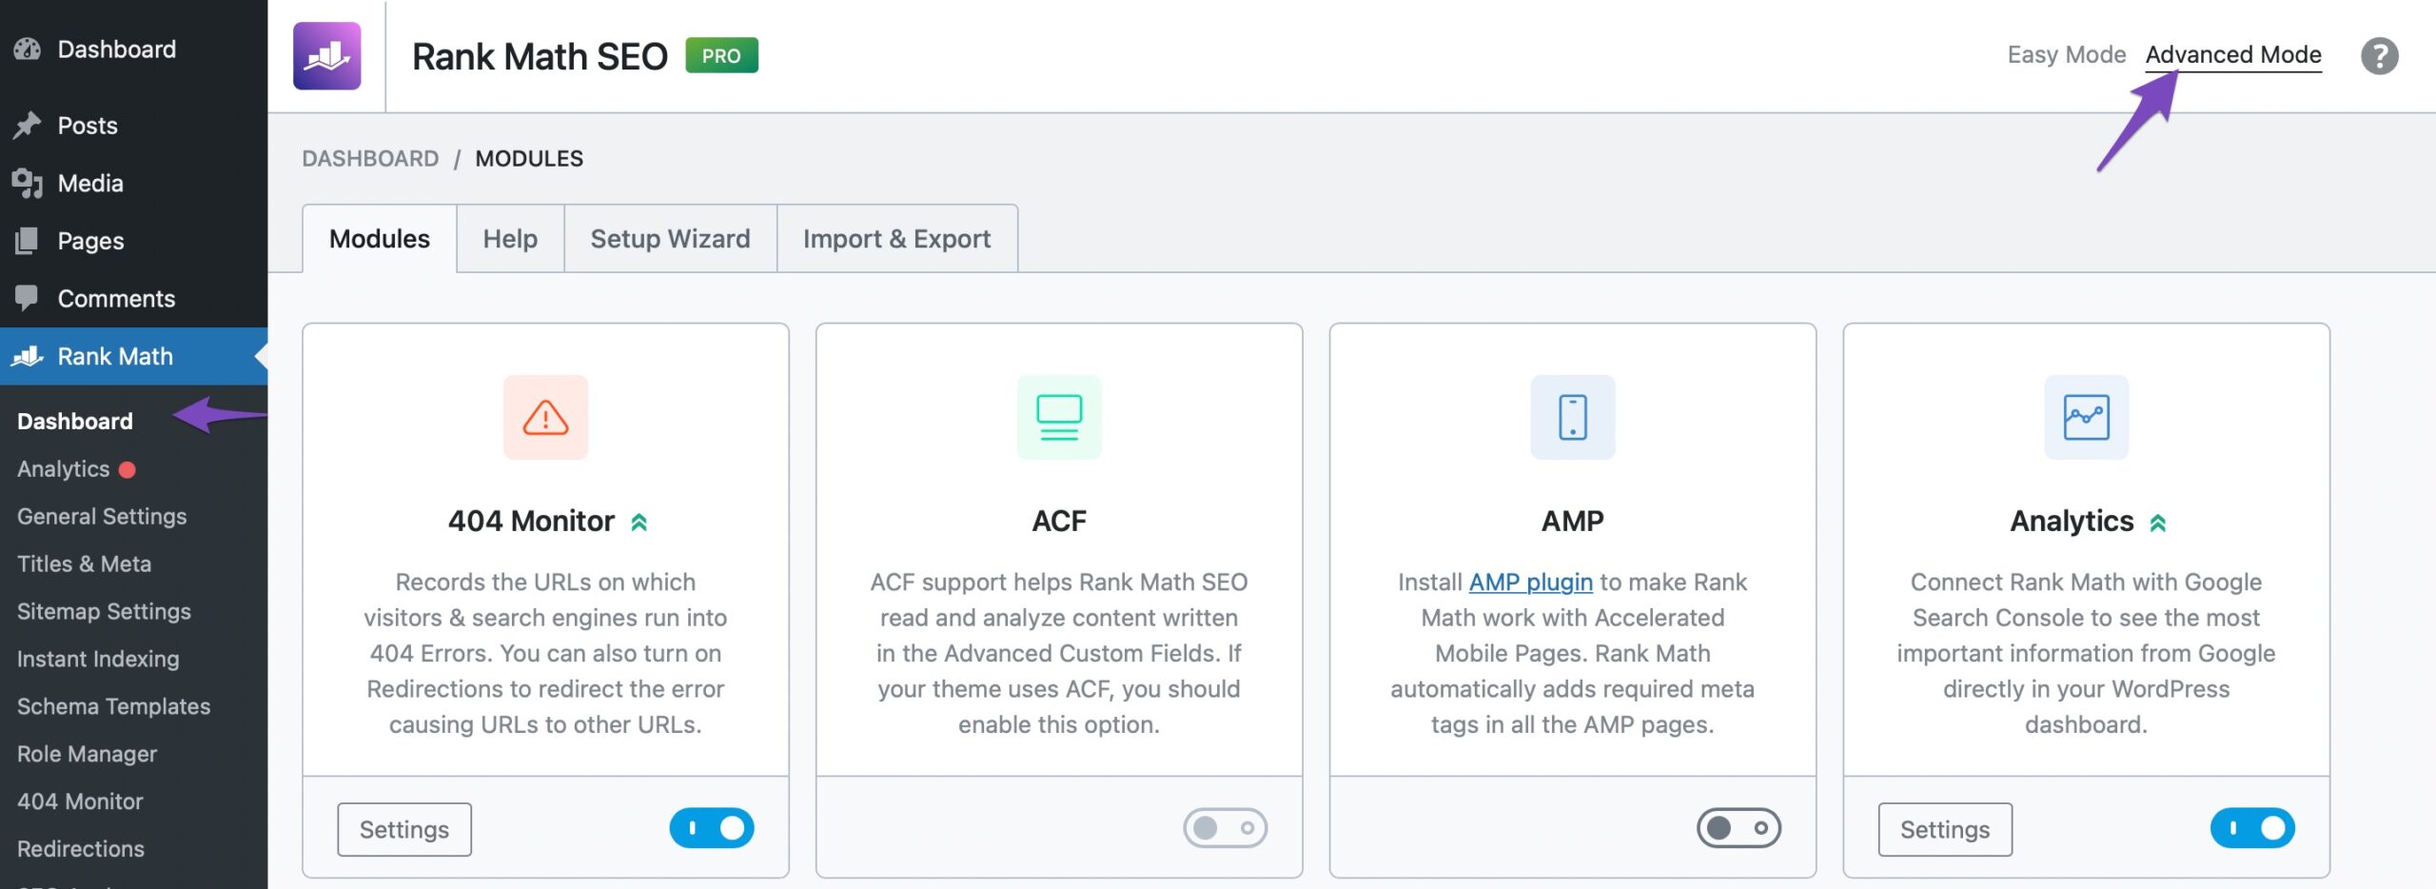Click the Pages icon in sidebar
2436x889 pixels.
coord(28,241)
